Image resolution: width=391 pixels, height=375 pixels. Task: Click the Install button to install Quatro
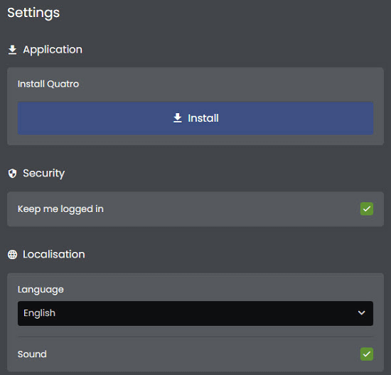click(195, 118)
